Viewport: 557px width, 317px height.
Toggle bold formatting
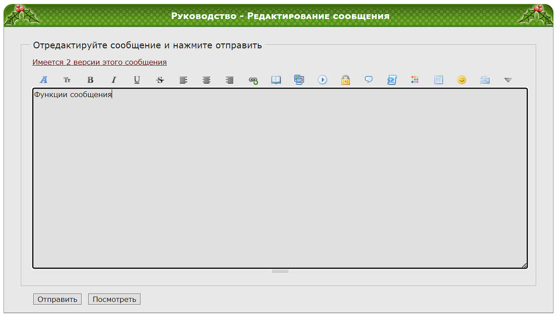pos(90,80)
